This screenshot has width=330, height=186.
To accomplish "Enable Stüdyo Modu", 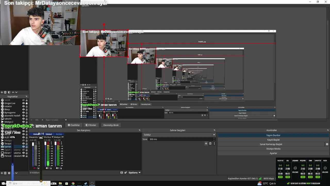I will pyautogui.click(x=273, y=149).
